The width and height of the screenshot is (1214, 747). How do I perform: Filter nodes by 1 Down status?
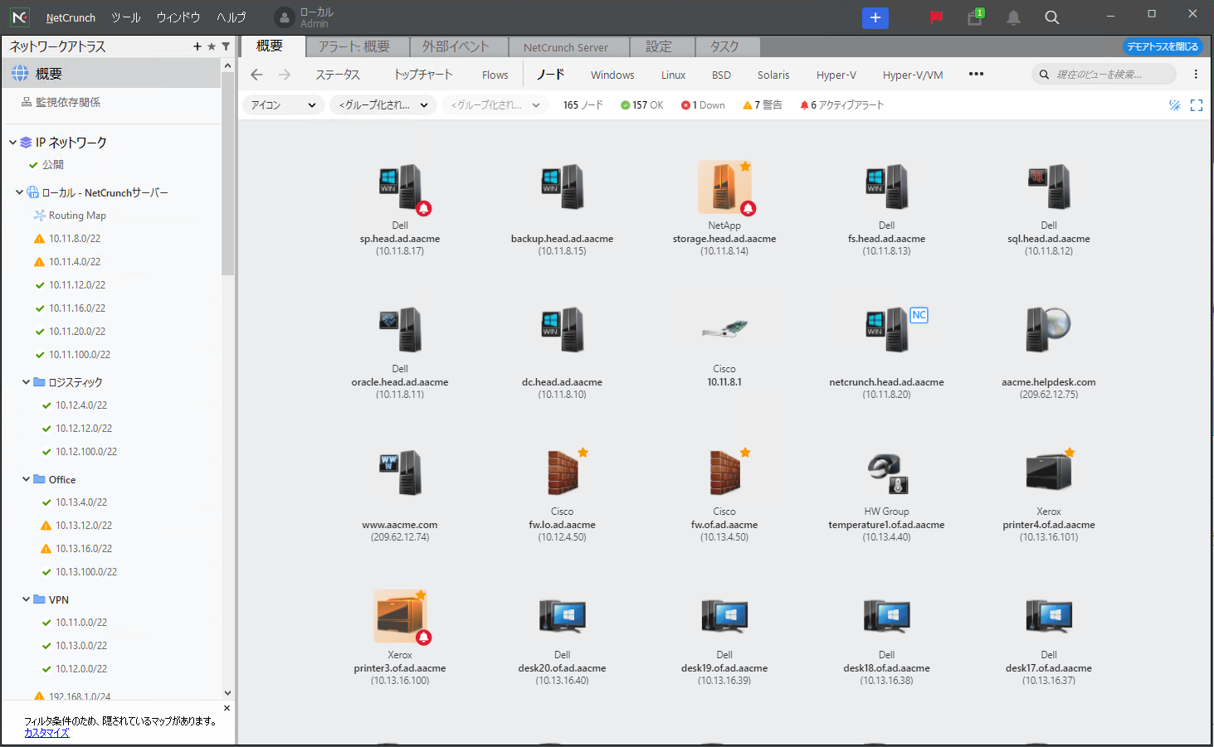point(703,105)
